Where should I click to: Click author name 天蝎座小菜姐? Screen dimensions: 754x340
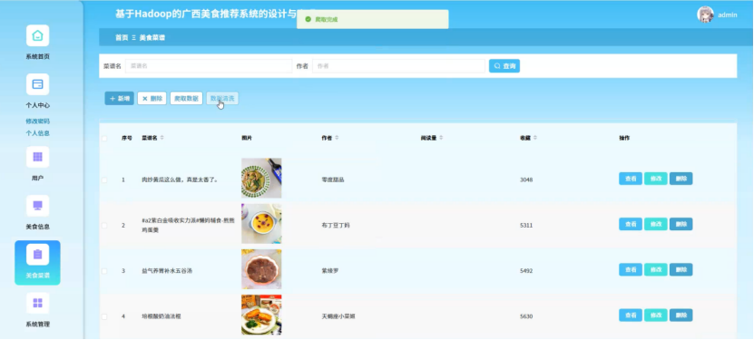(x=338, y=316)
